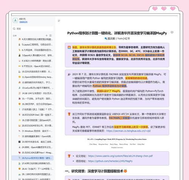
Task: Click the dark square icon of page "23.5"
Action: pyautogui.click(x=20, y=142)
